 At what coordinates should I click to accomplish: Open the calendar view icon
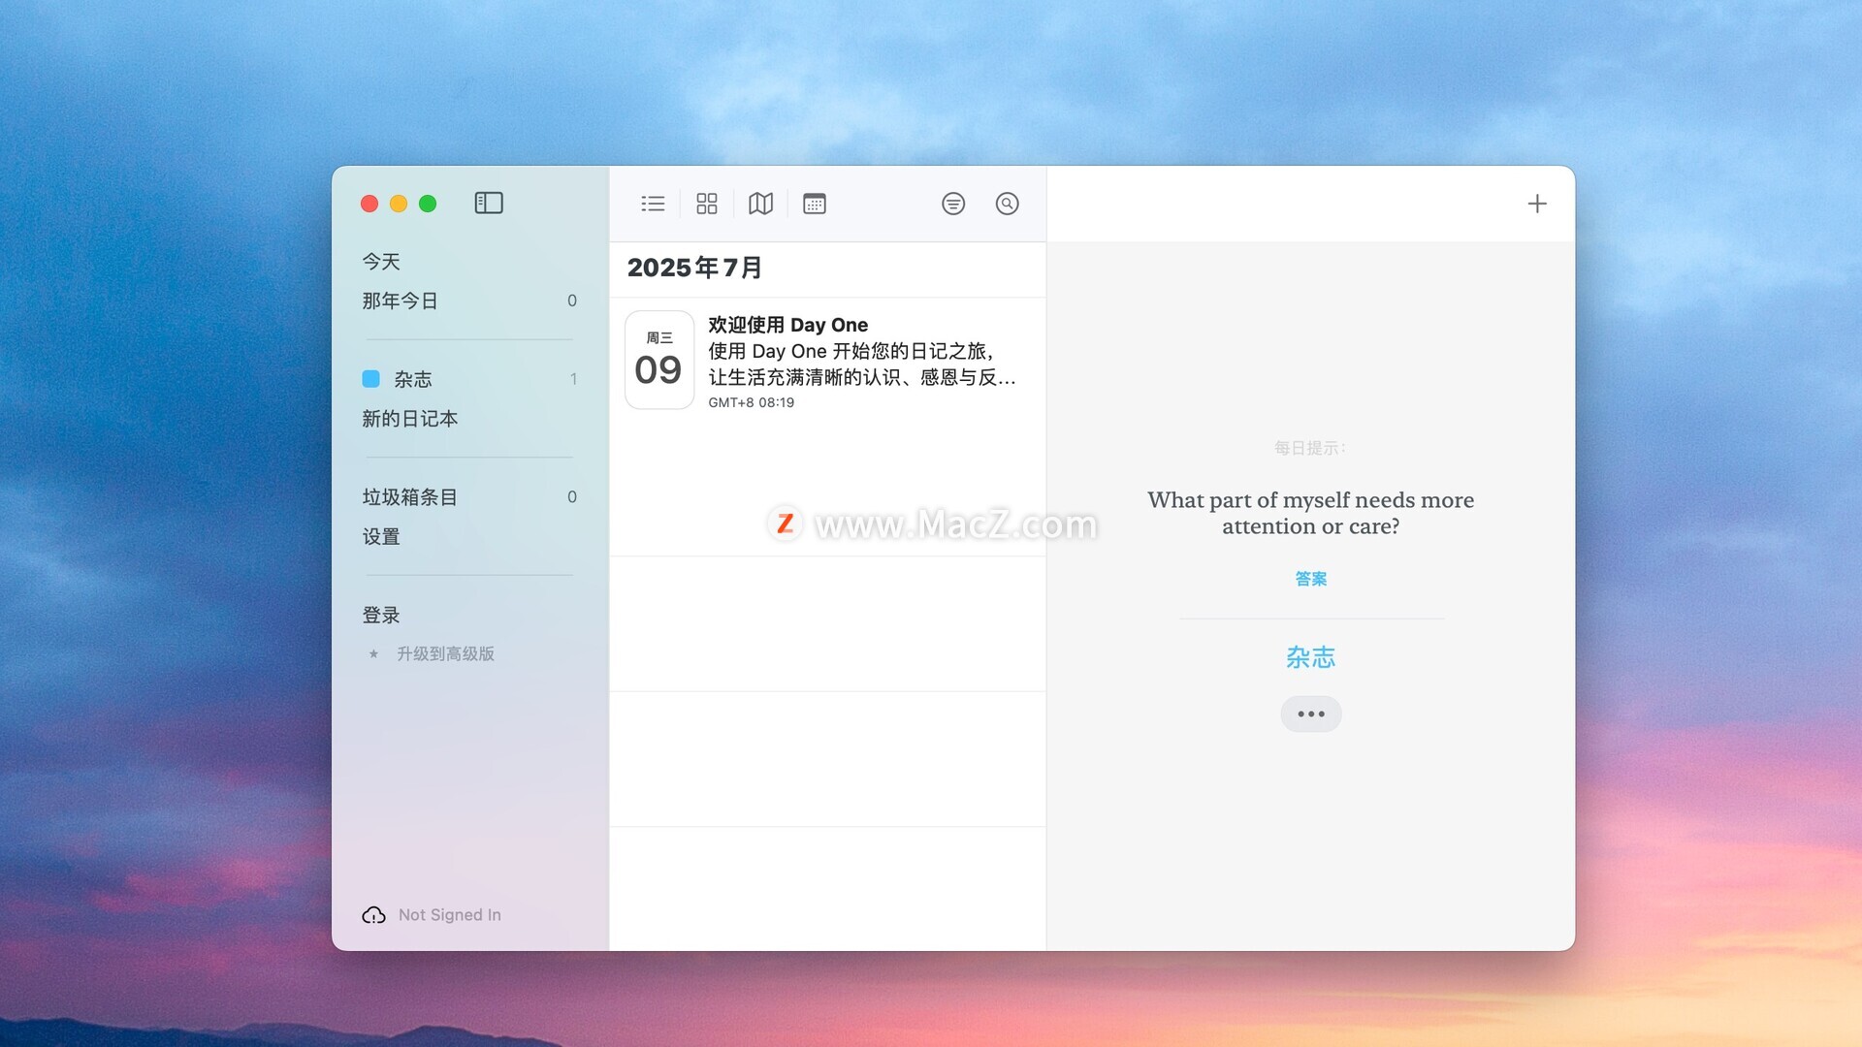click(x=815, y=204)
